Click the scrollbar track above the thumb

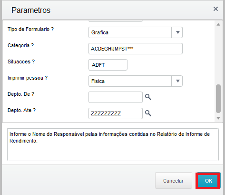(218, 56)
